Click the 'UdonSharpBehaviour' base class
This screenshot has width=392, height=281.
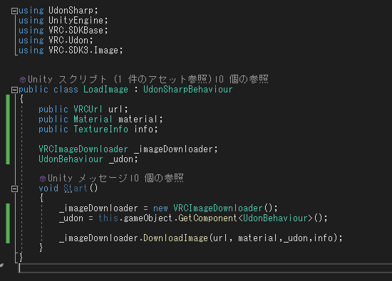[x=187, y=90]
